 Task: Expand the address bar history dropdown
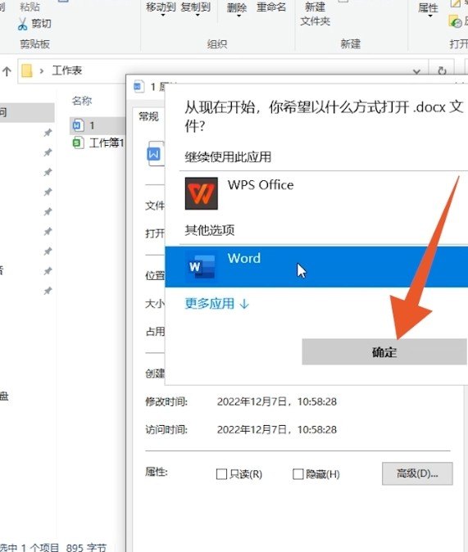tap(416, 72)
